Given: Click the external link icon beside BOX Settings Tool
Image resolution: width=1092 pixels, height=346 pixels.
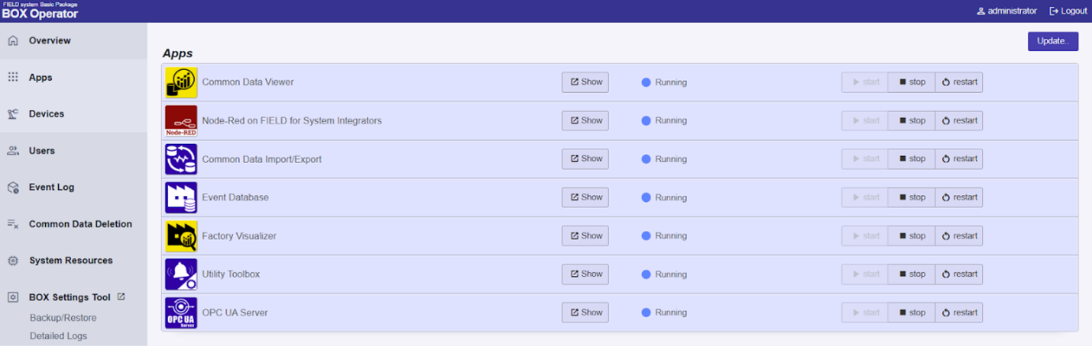Looking at the screenshot, I should 121,297.
